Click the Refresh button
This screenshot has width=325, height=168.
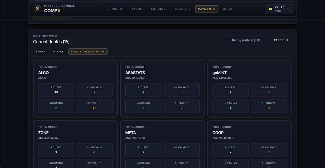[x=281, y=40]
